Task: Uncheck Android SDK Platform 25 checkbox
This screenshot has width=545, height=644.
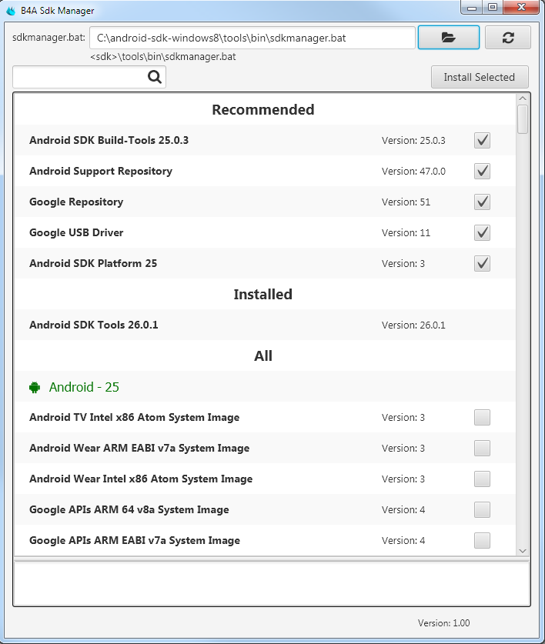Action: click(482, 264)
